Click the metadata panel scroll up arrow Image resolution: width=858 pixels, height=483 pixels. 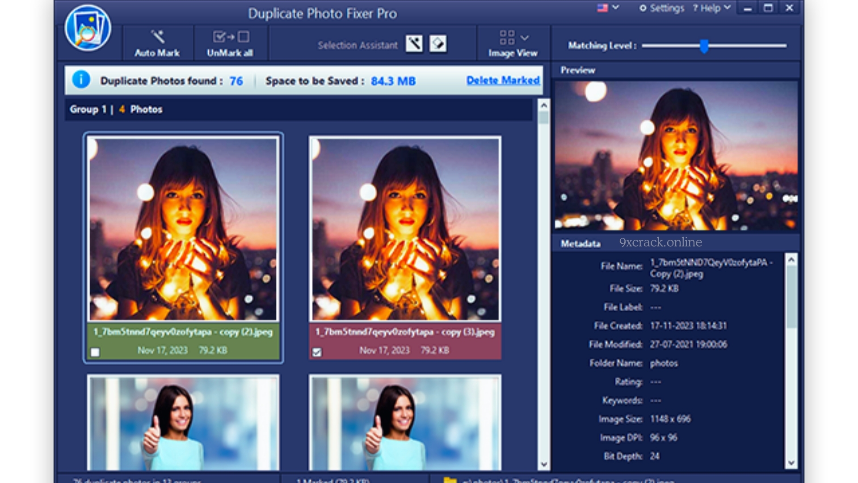click(x=791, y=259)
